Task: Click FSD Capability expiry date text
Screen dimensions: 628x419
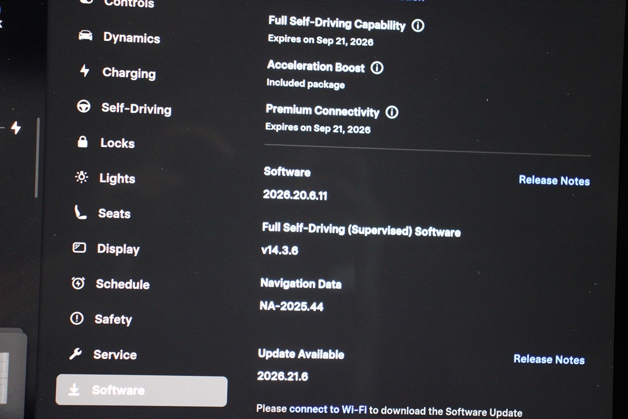Action: click(321, 40)
